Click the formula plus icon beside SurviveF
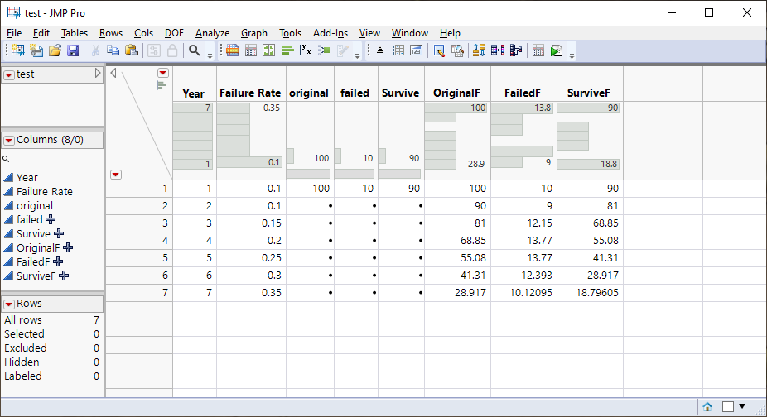Viewport: 767px width, 417px height. pyautogui.click(x=64, y=276)
